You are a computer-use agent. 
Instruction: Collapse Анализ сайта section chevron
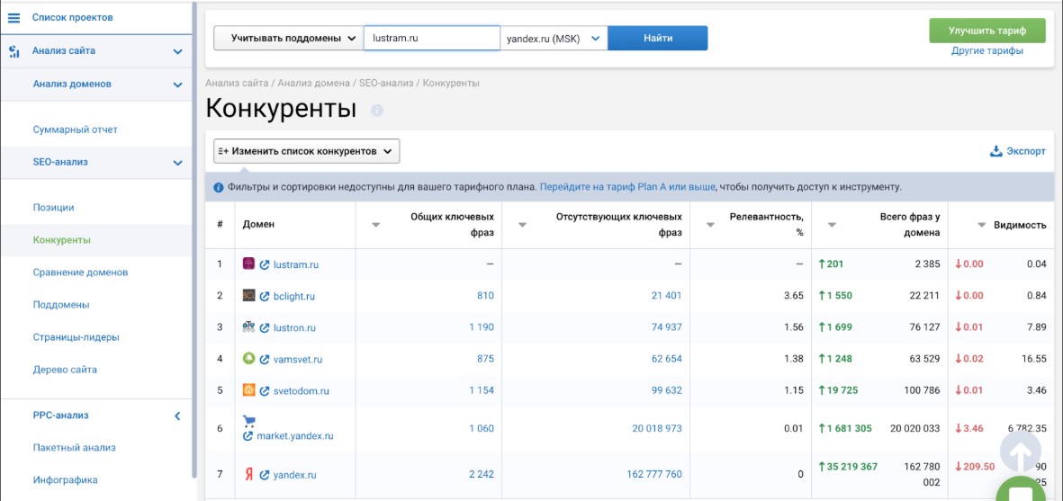coord(177,51)
